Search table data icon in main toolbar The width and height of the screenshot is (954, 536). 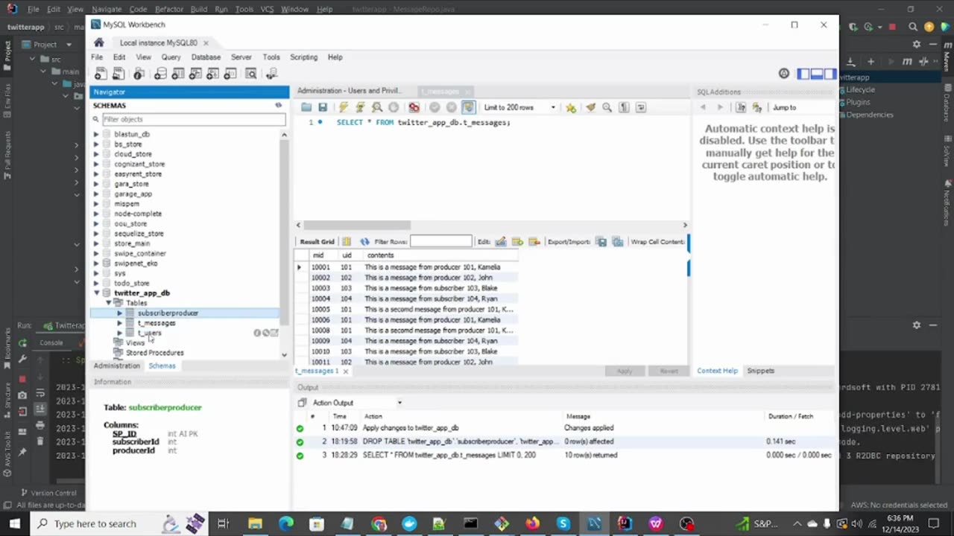pyautogui.click(x=251, y=74)
